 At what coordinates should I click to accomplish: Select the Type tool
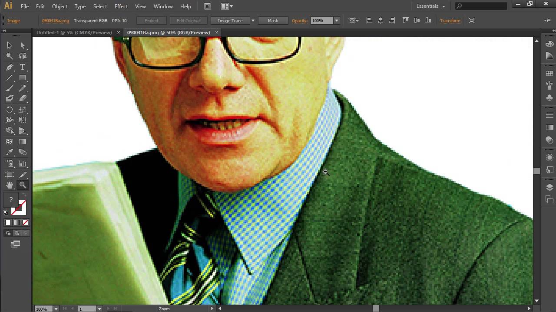point(22,67)
